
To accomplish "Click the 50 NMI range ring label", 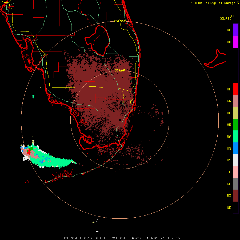I will click(120, 70).
